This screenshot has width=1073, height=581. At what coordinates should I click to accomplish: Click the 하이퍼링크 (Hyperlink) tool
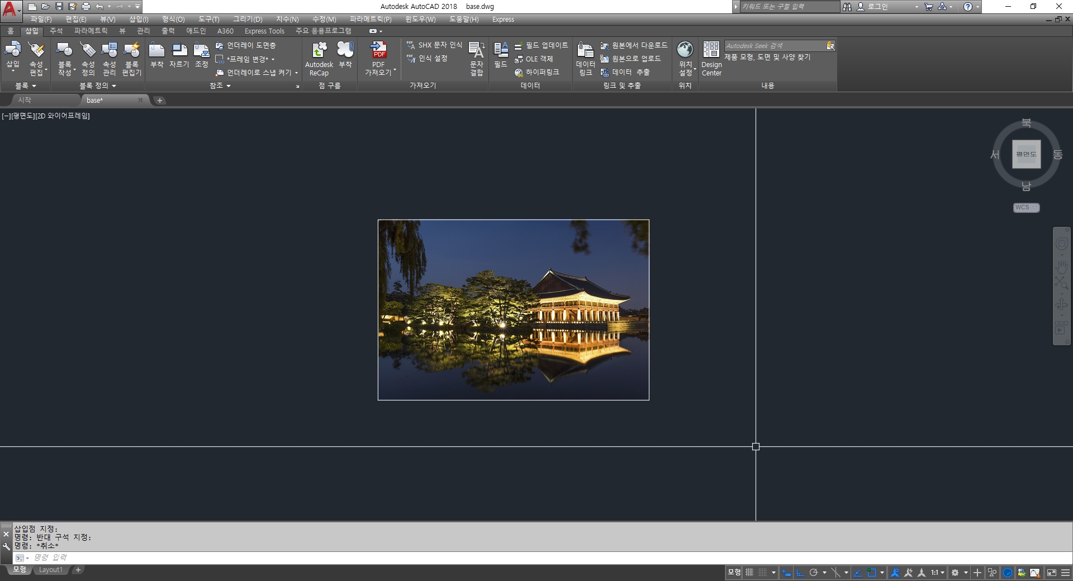[536, 72]
